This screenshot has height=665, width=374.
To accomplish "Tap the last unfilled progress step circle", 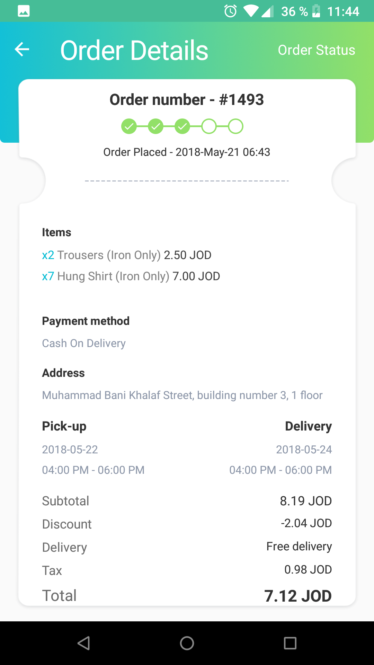I will (235, 126).
